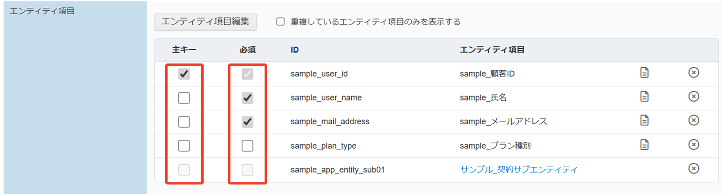Image resolution: width=723 pixels, height=195 pixels.
Task: Open detail document icon for sample_user_id
Action: 645,73
